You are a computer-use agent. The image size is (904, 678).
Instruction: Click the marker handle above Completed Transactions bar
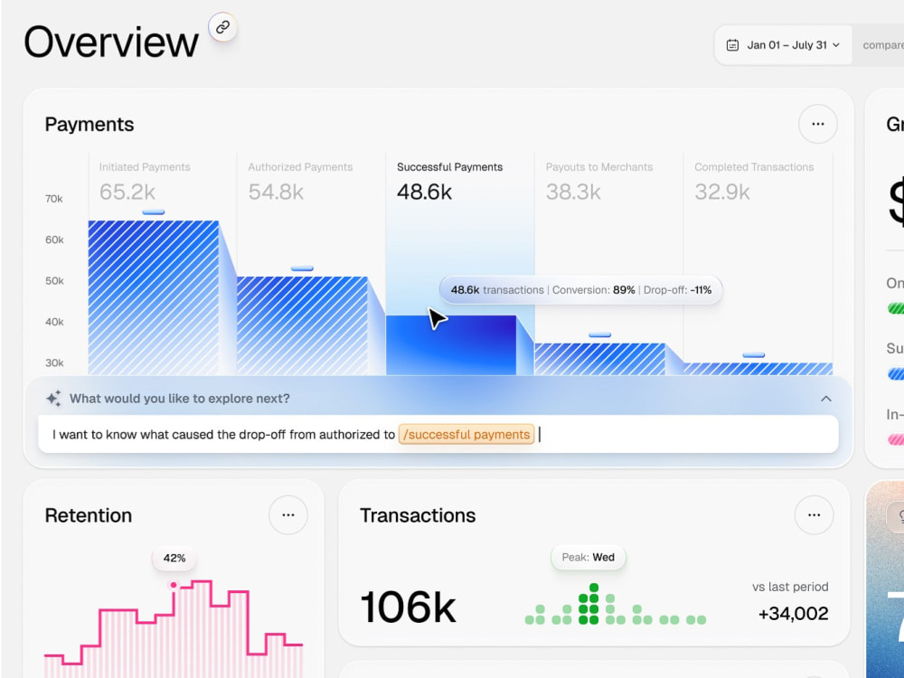click(x=754, y=355)
